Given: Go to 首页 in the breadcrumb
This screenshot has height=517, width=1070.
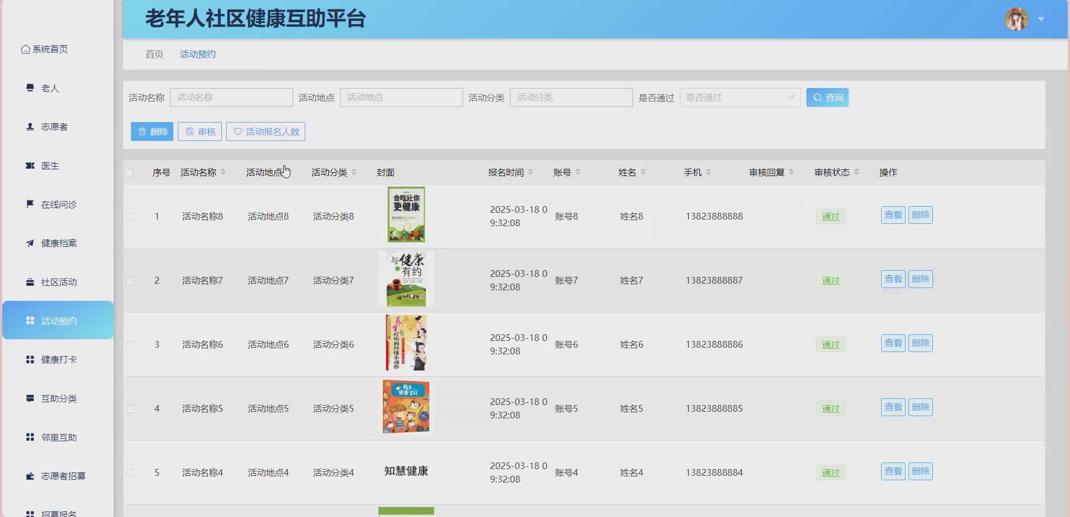Looking at the screenshot, I should pos(154,54).
